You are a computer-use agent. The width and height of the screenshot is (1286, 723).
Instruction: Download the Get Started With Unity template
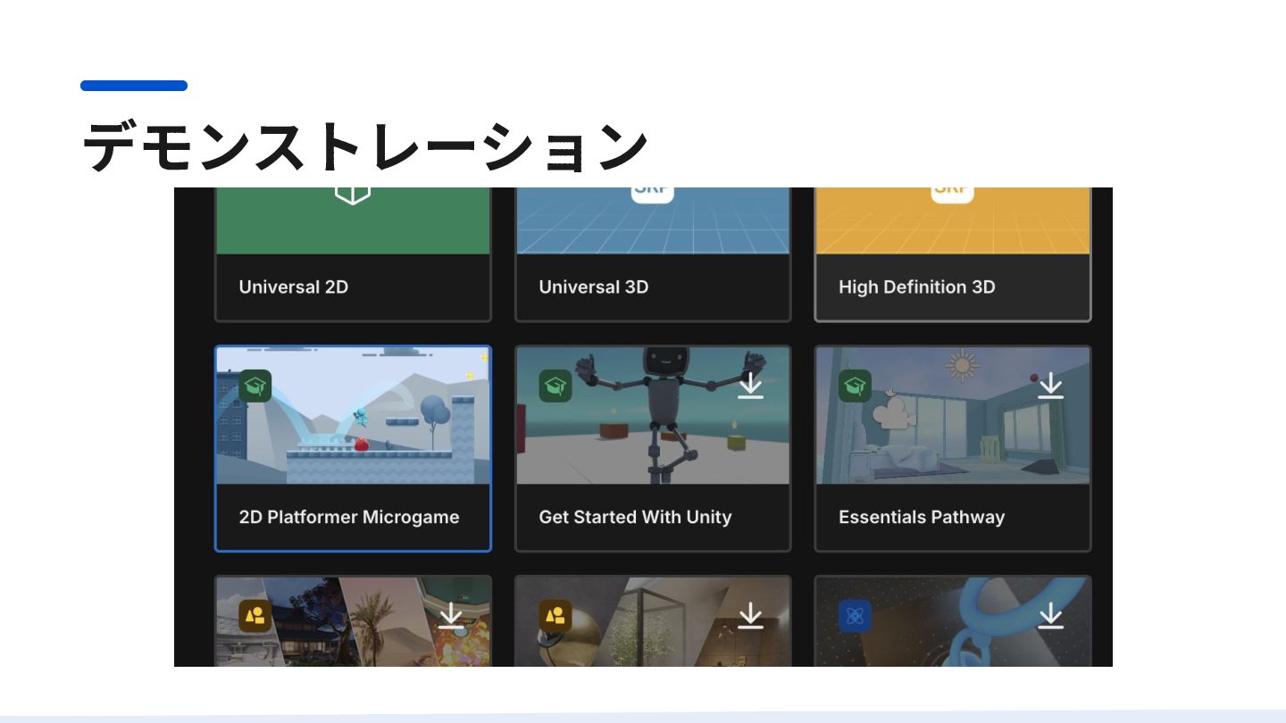pos(751,386)
